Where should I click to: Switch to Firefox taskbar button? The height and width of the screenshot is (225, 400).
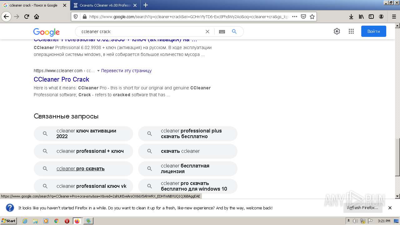(x=77, y=221)
